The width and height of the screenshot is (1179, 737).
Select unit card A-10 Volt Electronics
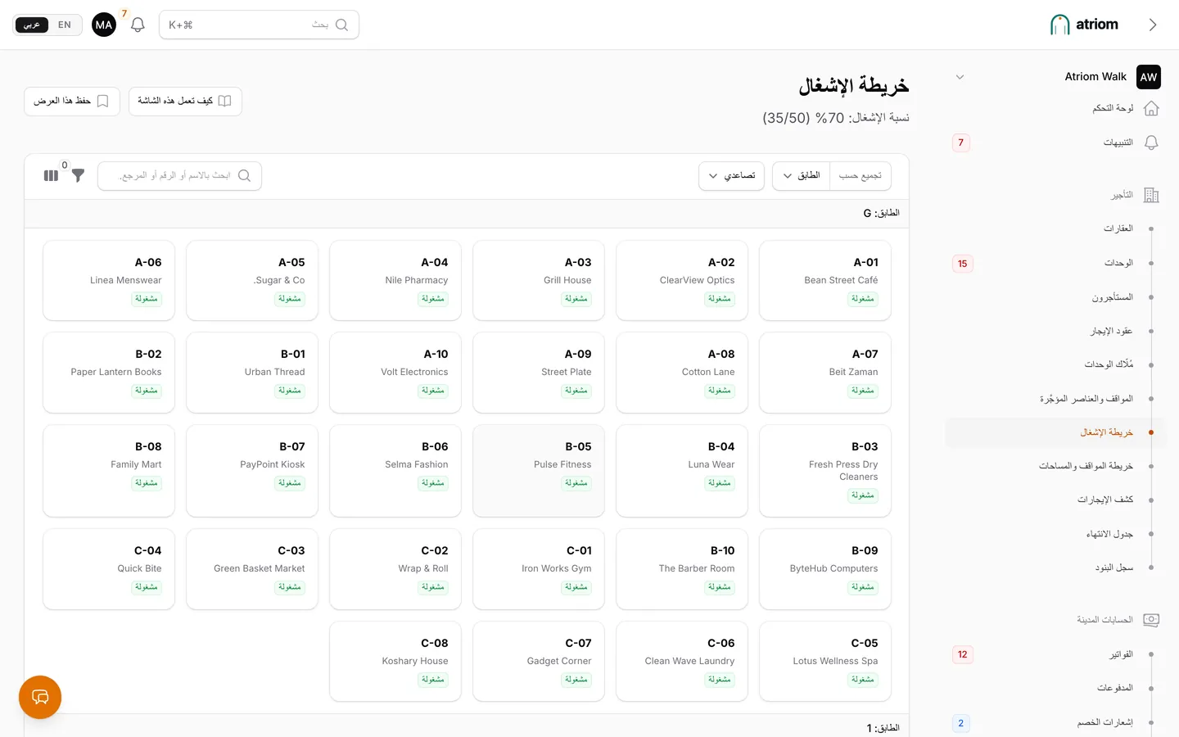tap(395, 372)
